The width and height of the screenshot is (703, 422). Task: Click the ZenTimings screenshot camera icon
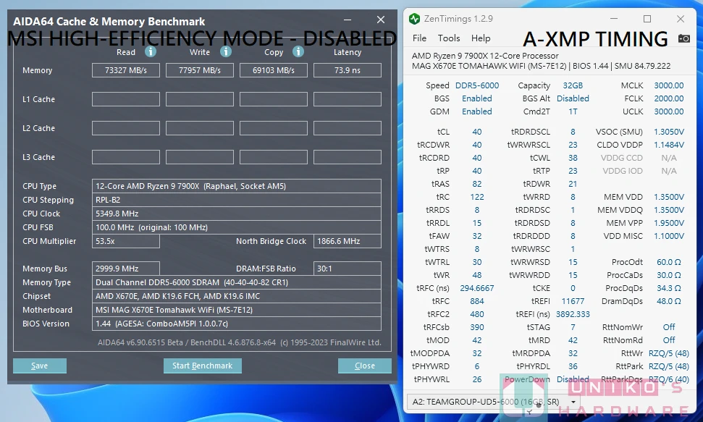(684, 38)
